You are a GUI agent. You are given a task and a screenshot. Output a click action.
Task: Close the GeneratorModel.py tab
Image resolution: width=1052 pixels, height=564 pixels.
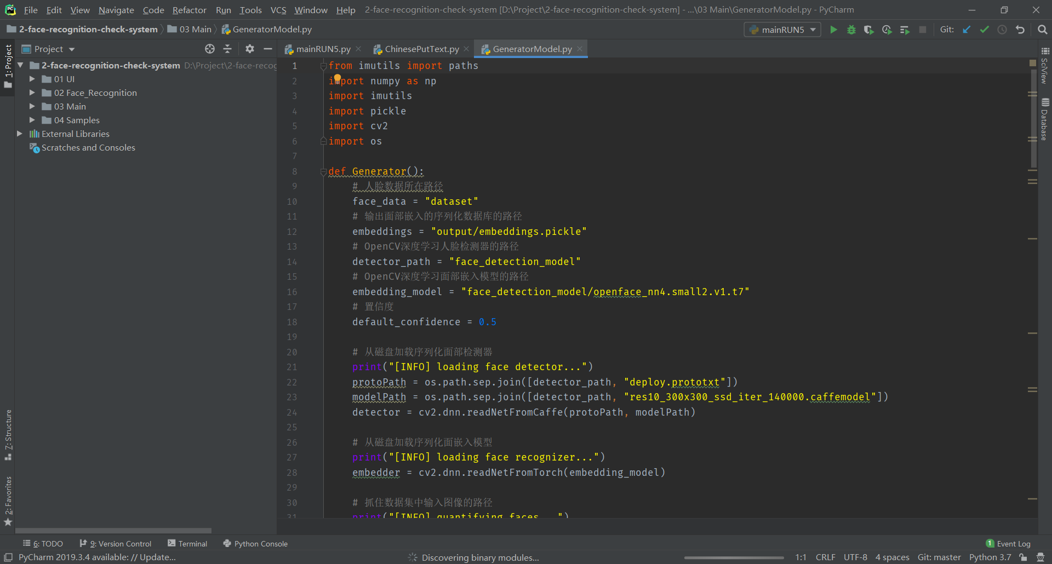(580, 49)
